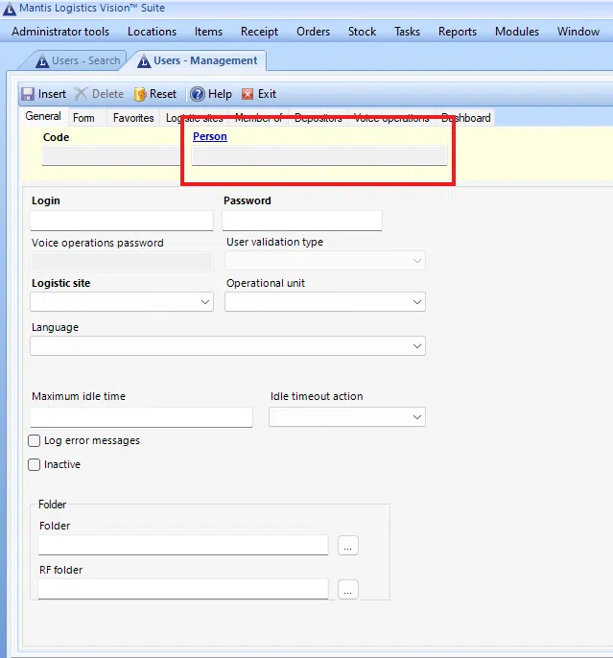Focus the Maximum idle time field
This screenshot has height=658, width=613.
click(141, 417)
